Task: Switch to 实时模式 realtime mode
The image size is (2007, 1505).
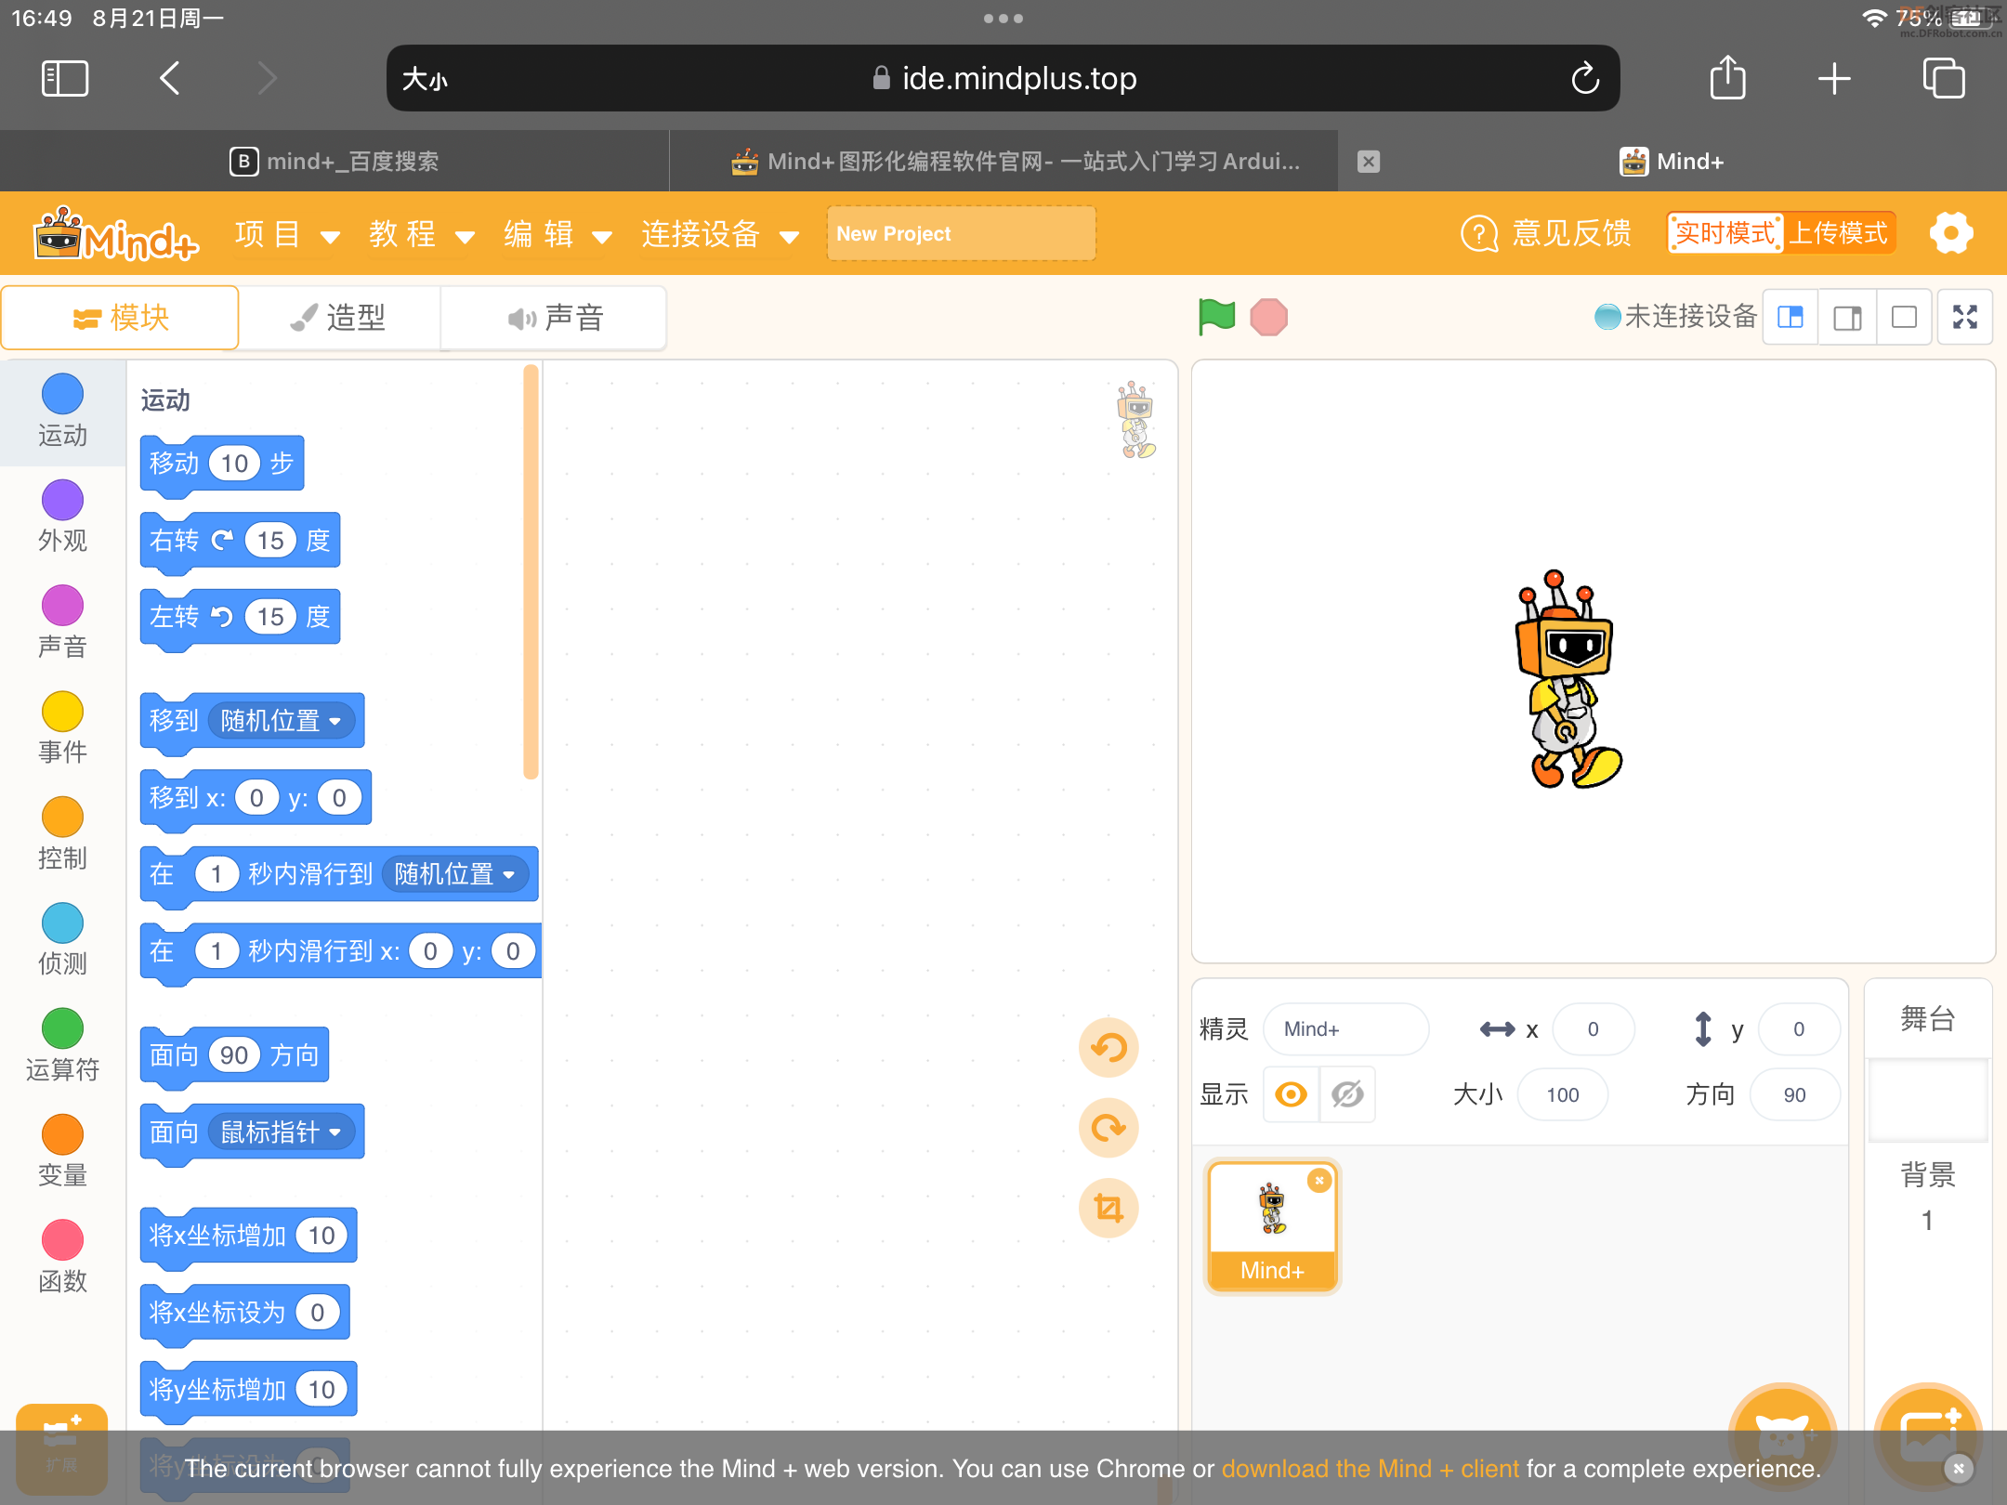Action: click(x=1725, y=233)
